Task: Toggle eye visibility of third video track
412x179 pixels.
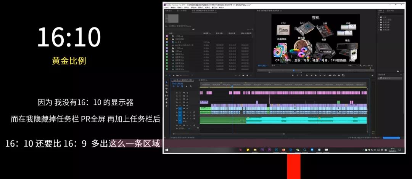Action: coord(187,99)
